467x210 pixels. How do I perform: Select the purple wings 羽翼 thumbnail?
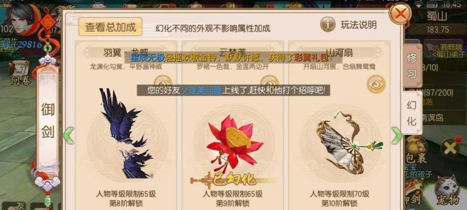pyautogui.click(x=126, y=133)
